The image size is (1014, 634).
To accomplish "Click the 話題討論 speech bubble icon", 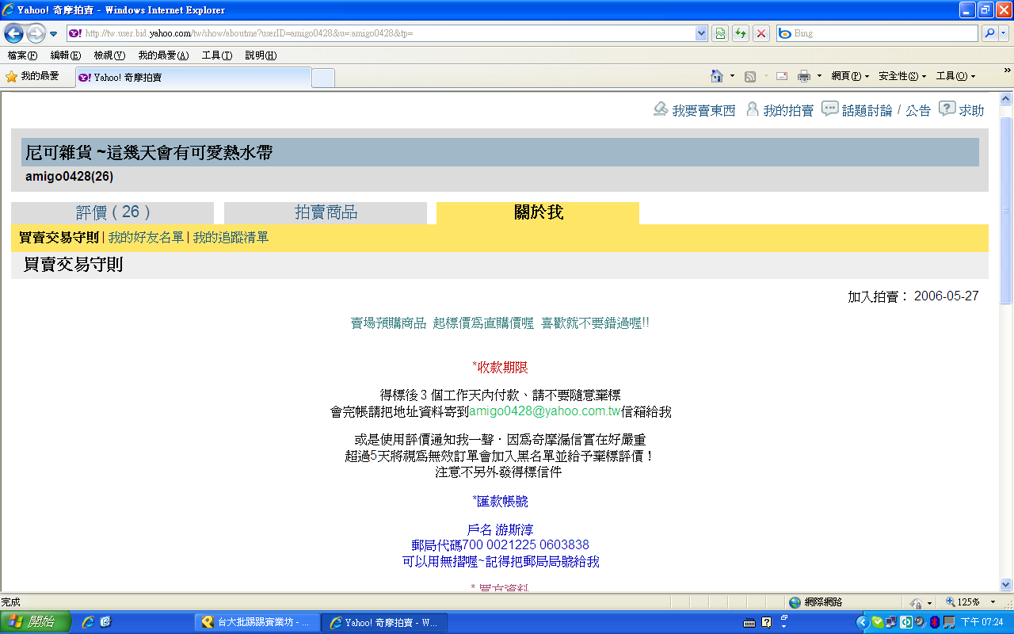I will (829, 109).
